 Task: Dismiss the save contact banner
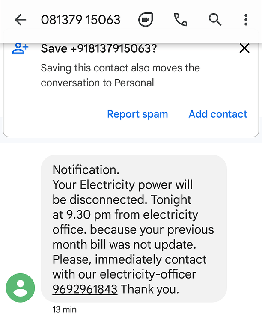(x=244, y=48)
